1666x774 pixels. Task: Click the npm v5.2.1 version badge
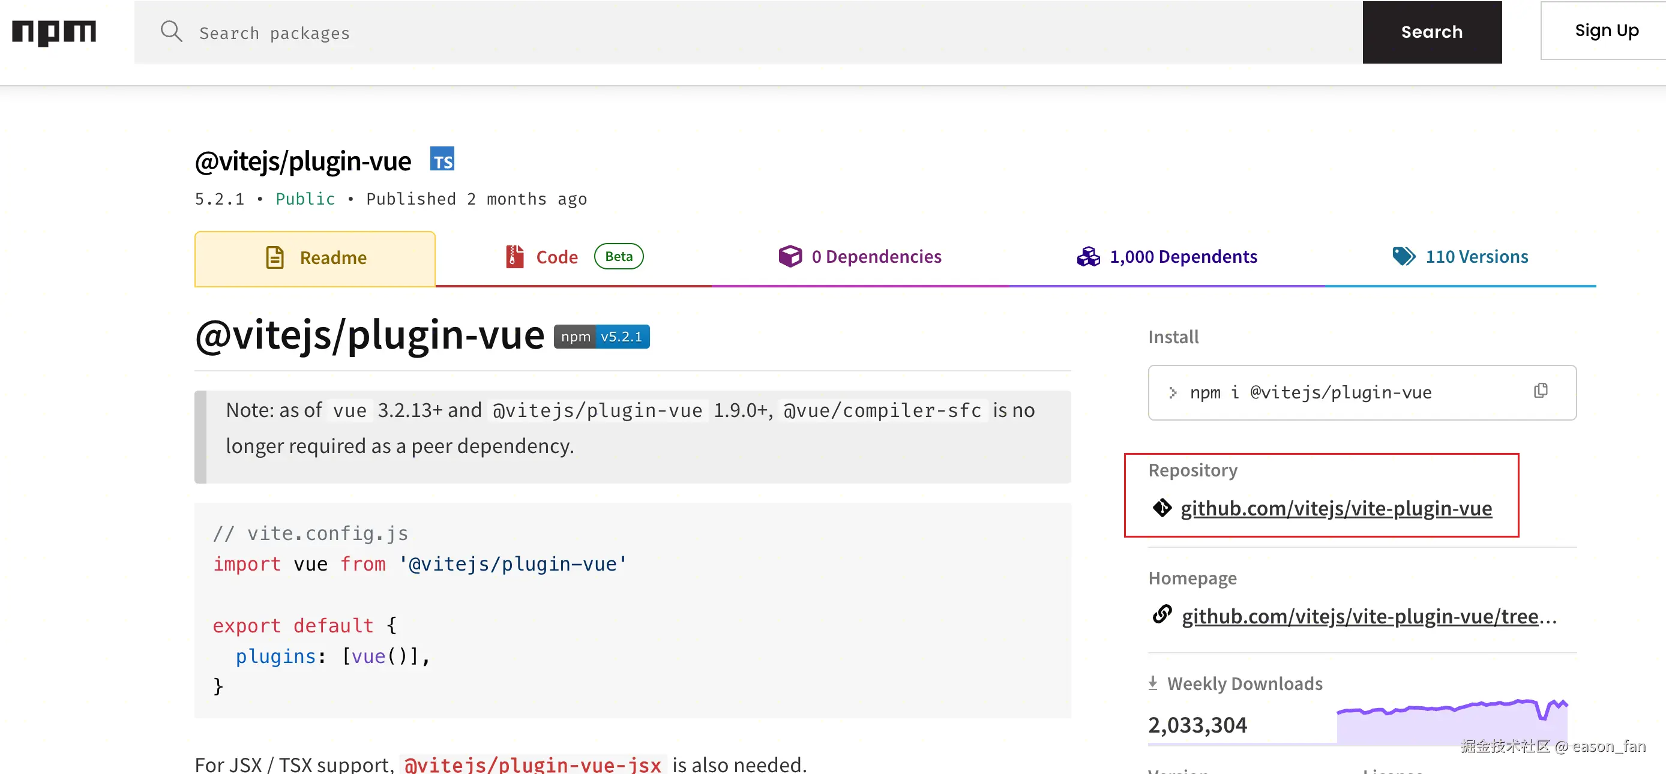pos(601,337)
